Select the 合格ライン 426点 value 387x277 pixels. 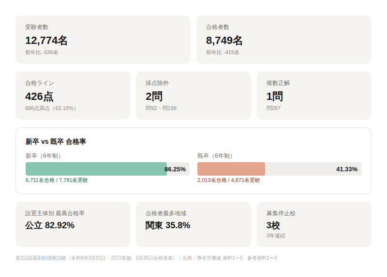tap(39, 97)
